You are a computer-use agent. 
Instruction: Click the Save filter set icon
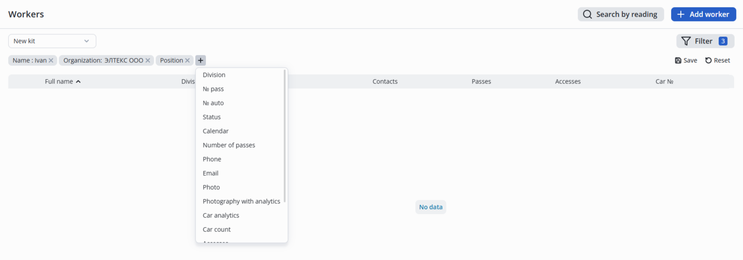pos(678,61)
